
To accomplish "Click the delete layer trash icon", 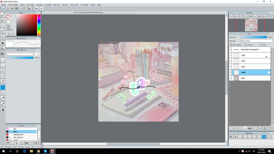I will coord(265,128).
